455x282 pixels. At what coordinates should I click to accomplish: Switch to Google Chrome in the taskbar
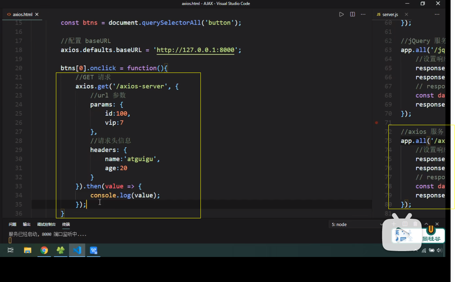click(x=44, y=250)
